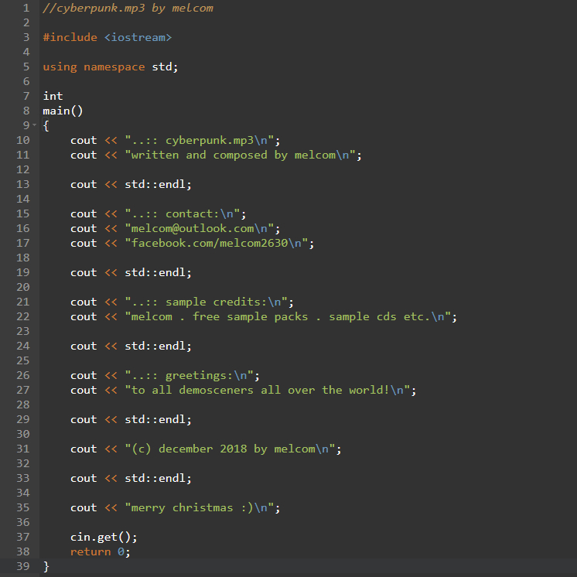Viewport: 577px width, 577px height.
Task: Collapse the fold arrow beside line 9
Action: coord(34,125)
